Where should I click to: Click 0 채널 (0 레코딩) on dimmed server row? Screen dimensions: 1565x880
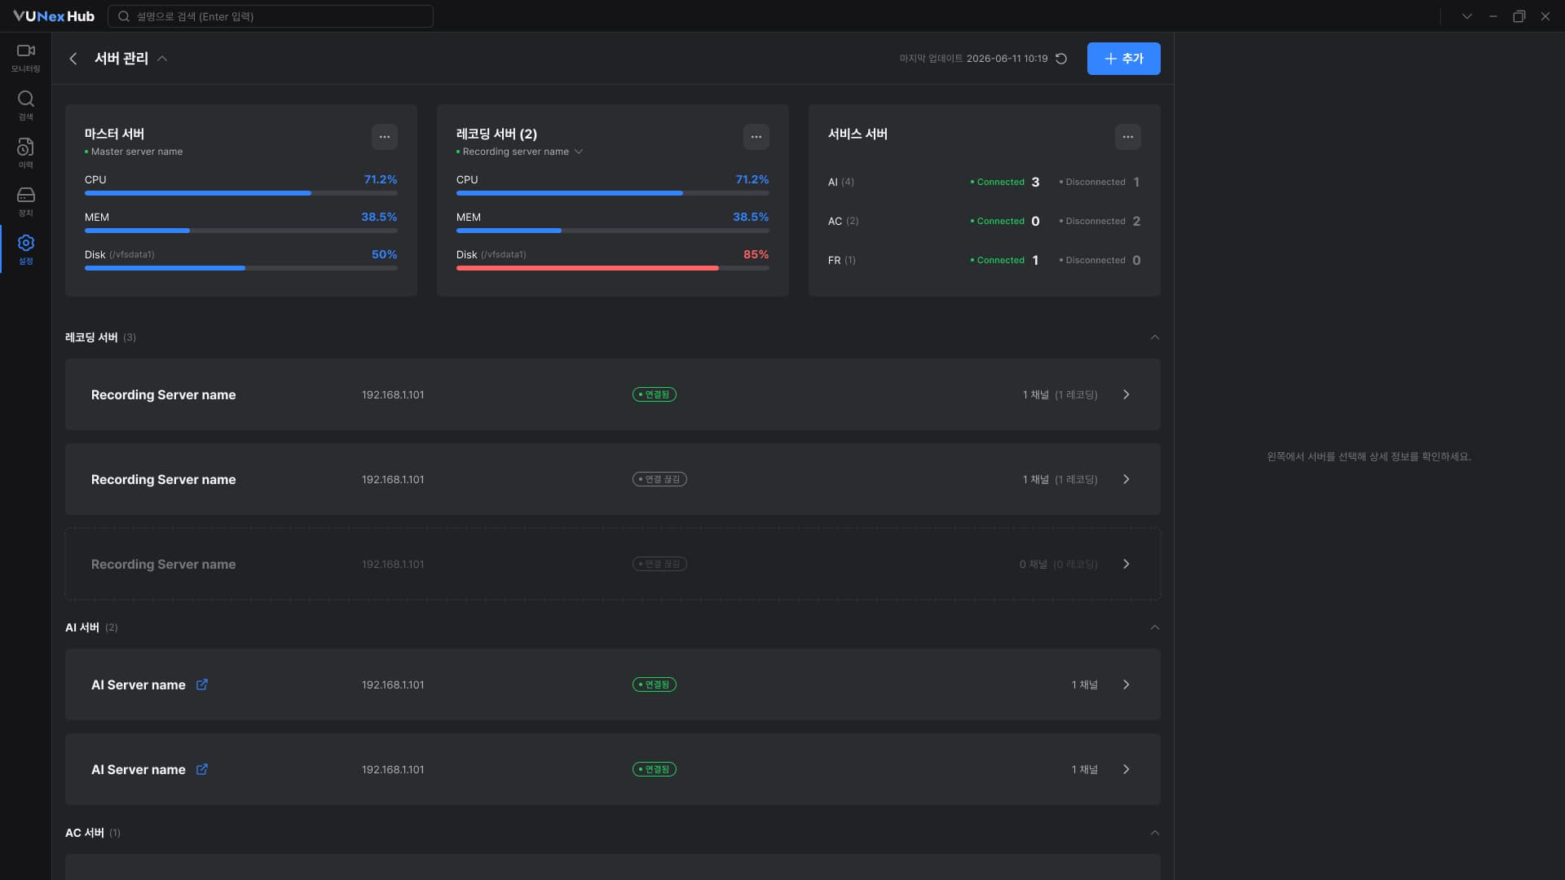(1058, 564)
